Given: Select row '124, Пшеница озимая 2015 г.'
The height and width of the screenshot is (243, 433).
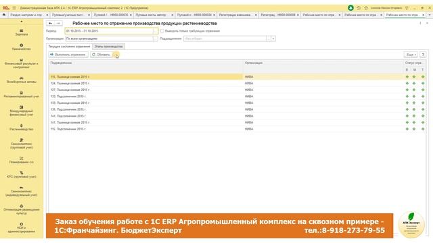Looking at the screenshot, I should coord(237,83).
